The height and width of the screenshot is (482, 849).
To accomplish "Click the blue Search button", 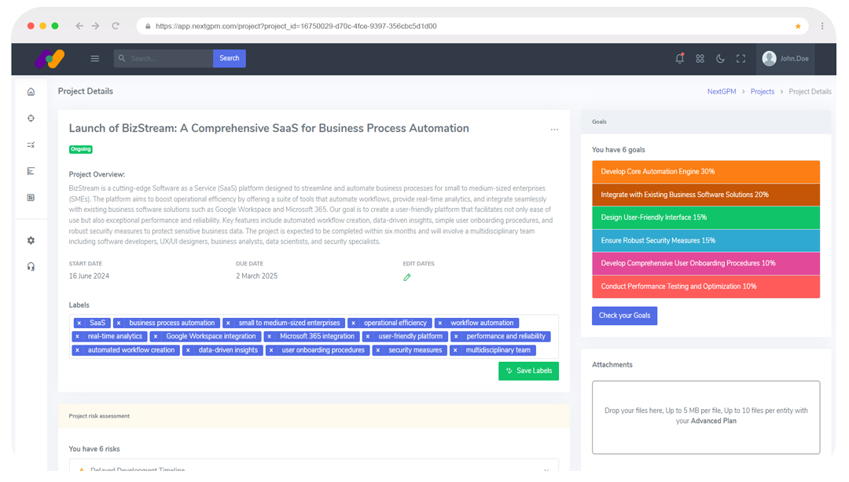I will tap(229, 58).
